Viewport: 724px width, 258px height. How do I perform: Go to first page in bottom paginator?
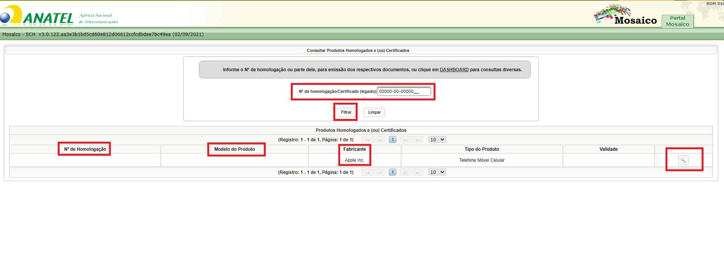pos(367,172)
